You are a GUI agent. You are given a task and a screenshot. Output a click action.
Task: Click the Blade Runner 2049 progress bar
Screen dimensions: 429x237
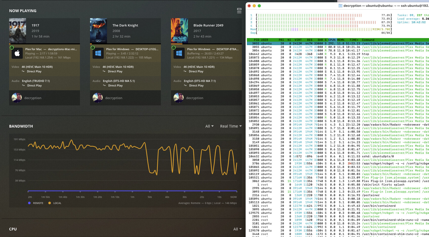click(206, 44)
